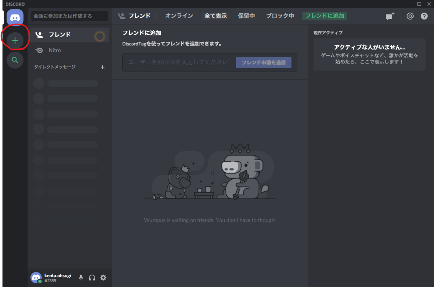Click the 会話に参加または作成する search box
Image resolution: width=434 pixels, height=287 pixels.
click(x=69, y=16)
